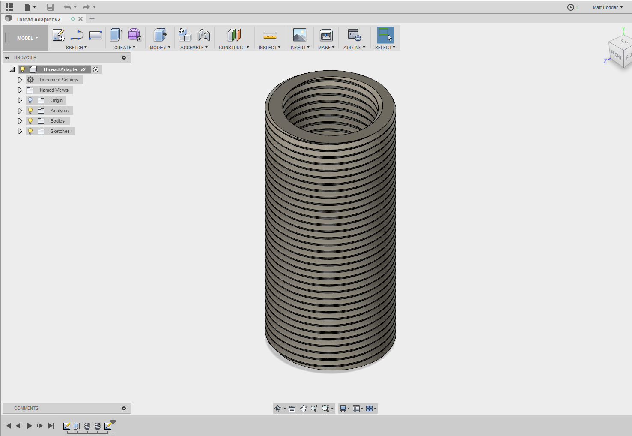
Task: Jump to timeline beginning
Action: pyautogui.click(x=8, y=426)
